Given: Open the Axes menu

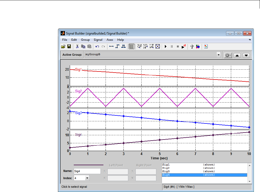Looking at the screenshot, I should [110, 40].
